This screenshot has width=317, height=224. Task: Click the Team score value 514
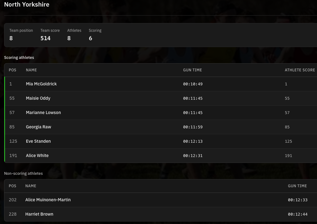pyautogui.click(x=46, y=38)
